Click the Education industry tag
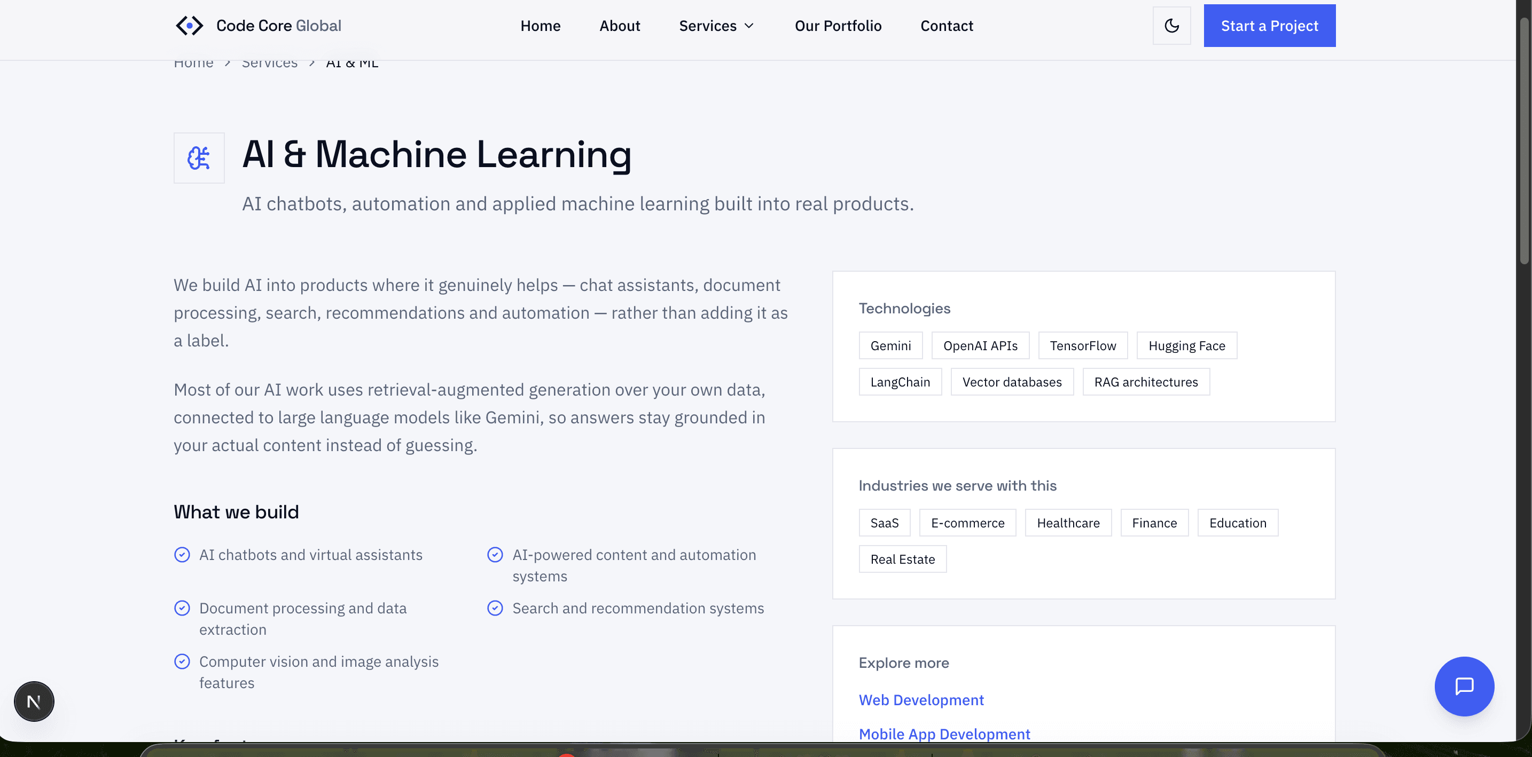1532x757 pixels. click(1237, 523)
